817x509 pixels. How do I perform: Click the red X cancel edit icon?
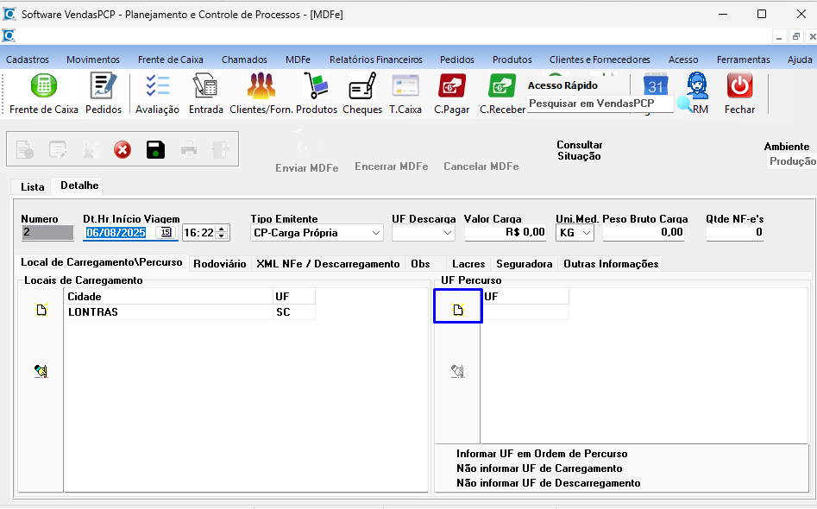(123, 150)
